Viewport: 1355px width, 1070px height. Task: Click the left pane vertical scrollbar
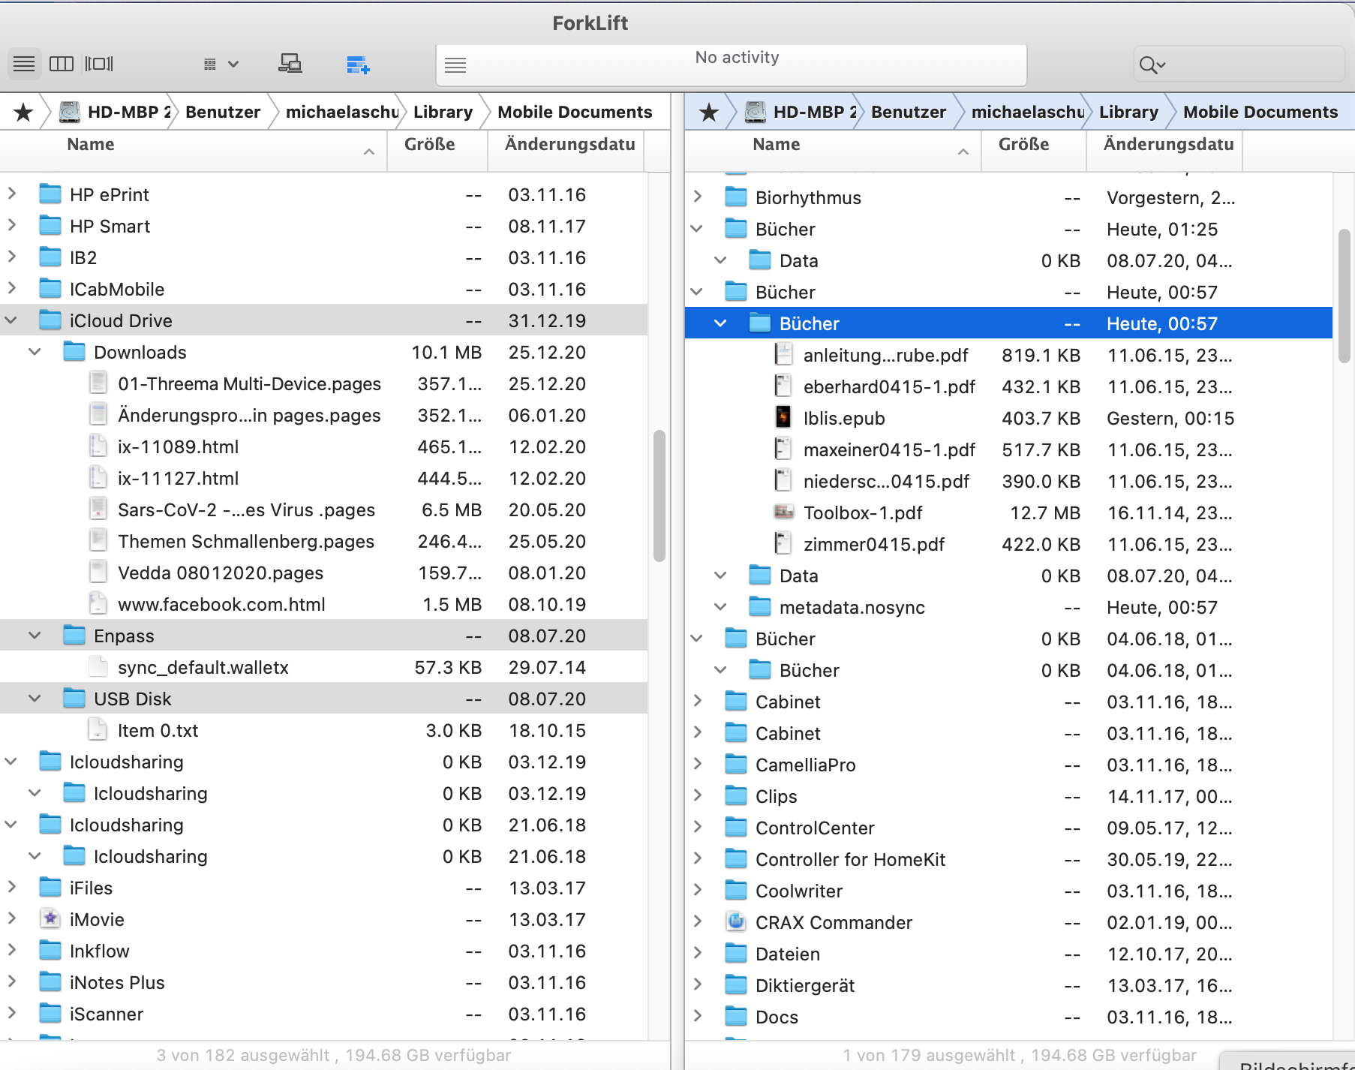coord(659,495)
